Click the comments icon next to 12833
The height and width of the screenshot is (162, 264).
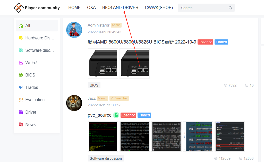point(241,158)
